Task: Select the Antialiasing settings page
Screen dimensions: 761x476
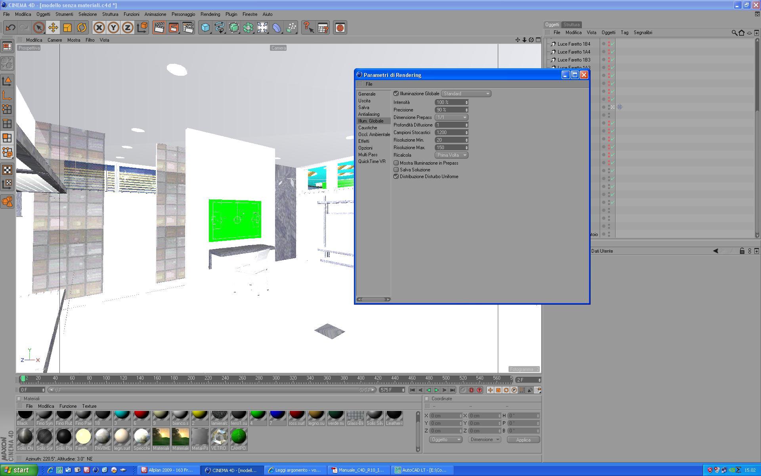Action: point(369,114)
